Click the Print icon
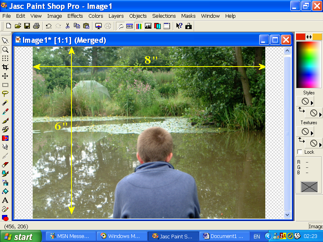This screenshot has width=323, height=242. (x=36, y=26)
